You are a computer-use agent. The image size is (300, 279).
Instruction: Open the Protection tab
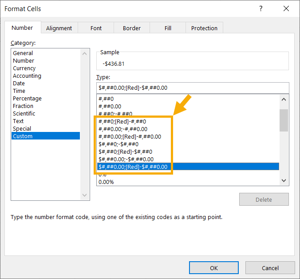(x=204, y=28)
